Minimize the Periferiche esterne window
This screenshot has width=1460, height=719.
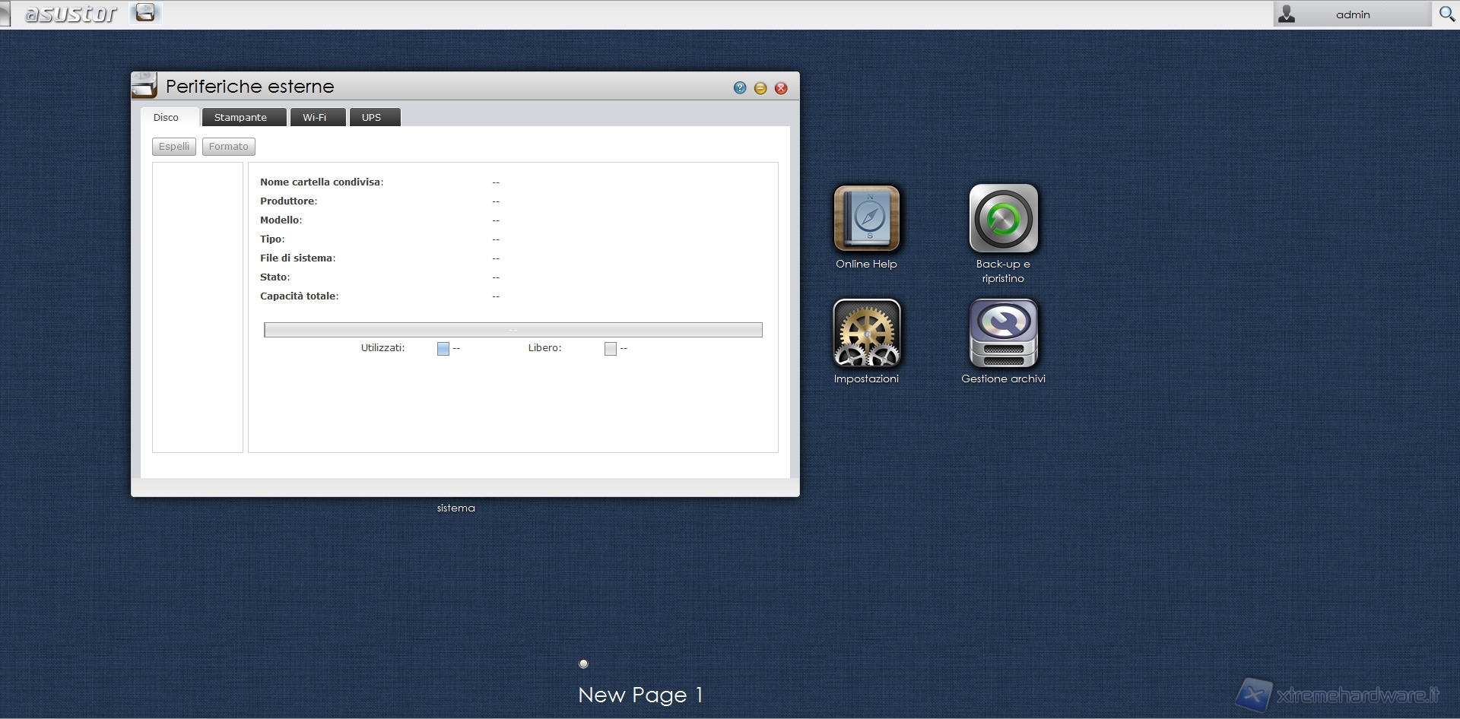[x=760, y=88]
